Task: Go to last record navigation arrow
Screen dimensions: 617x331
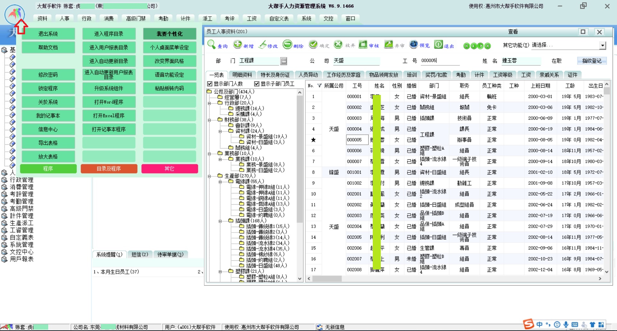Action: pos(487,46)
